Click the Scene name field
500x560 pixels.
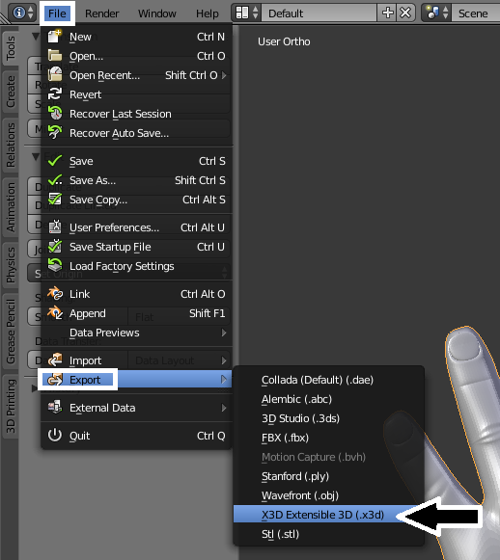pos(476,13)
